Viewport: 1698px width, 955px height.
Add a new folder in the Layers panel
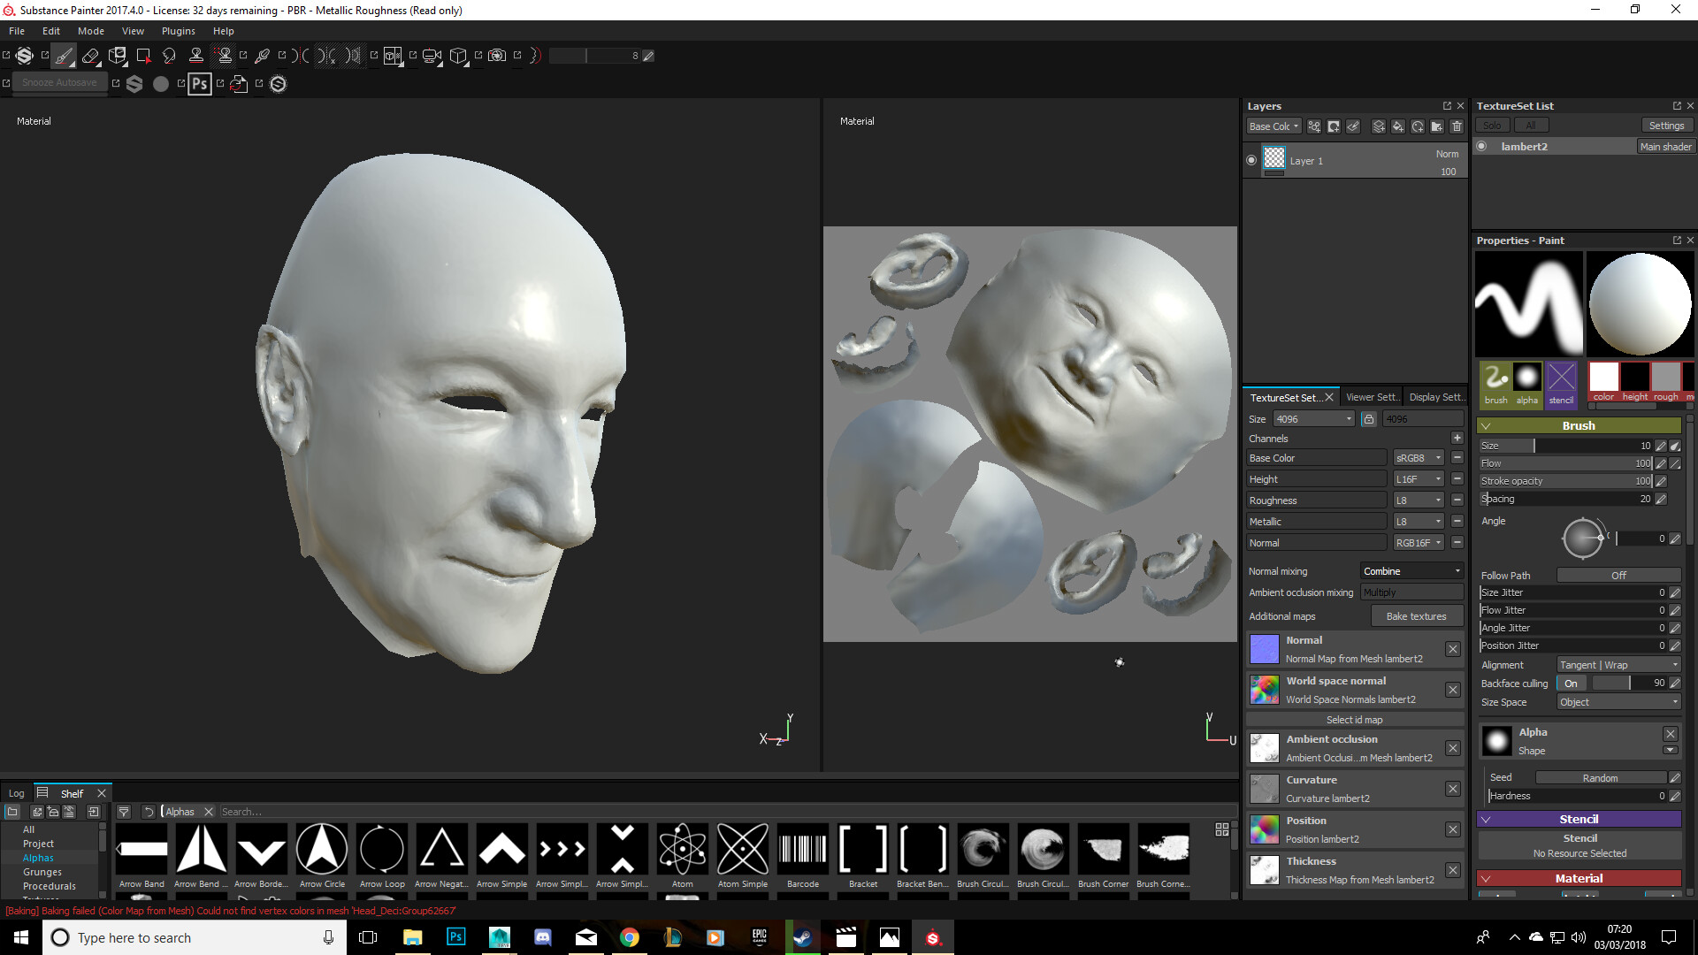click(1437, 126)
